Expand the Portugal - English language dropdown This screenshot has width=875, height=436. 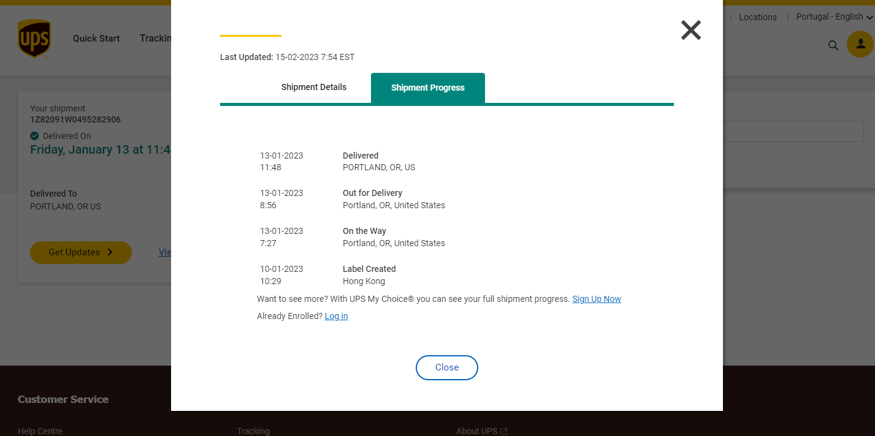(835, 17)
